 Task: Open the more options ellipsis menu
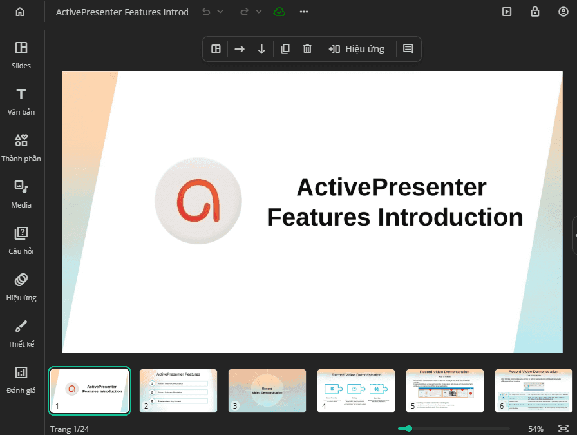pos(303,12)
